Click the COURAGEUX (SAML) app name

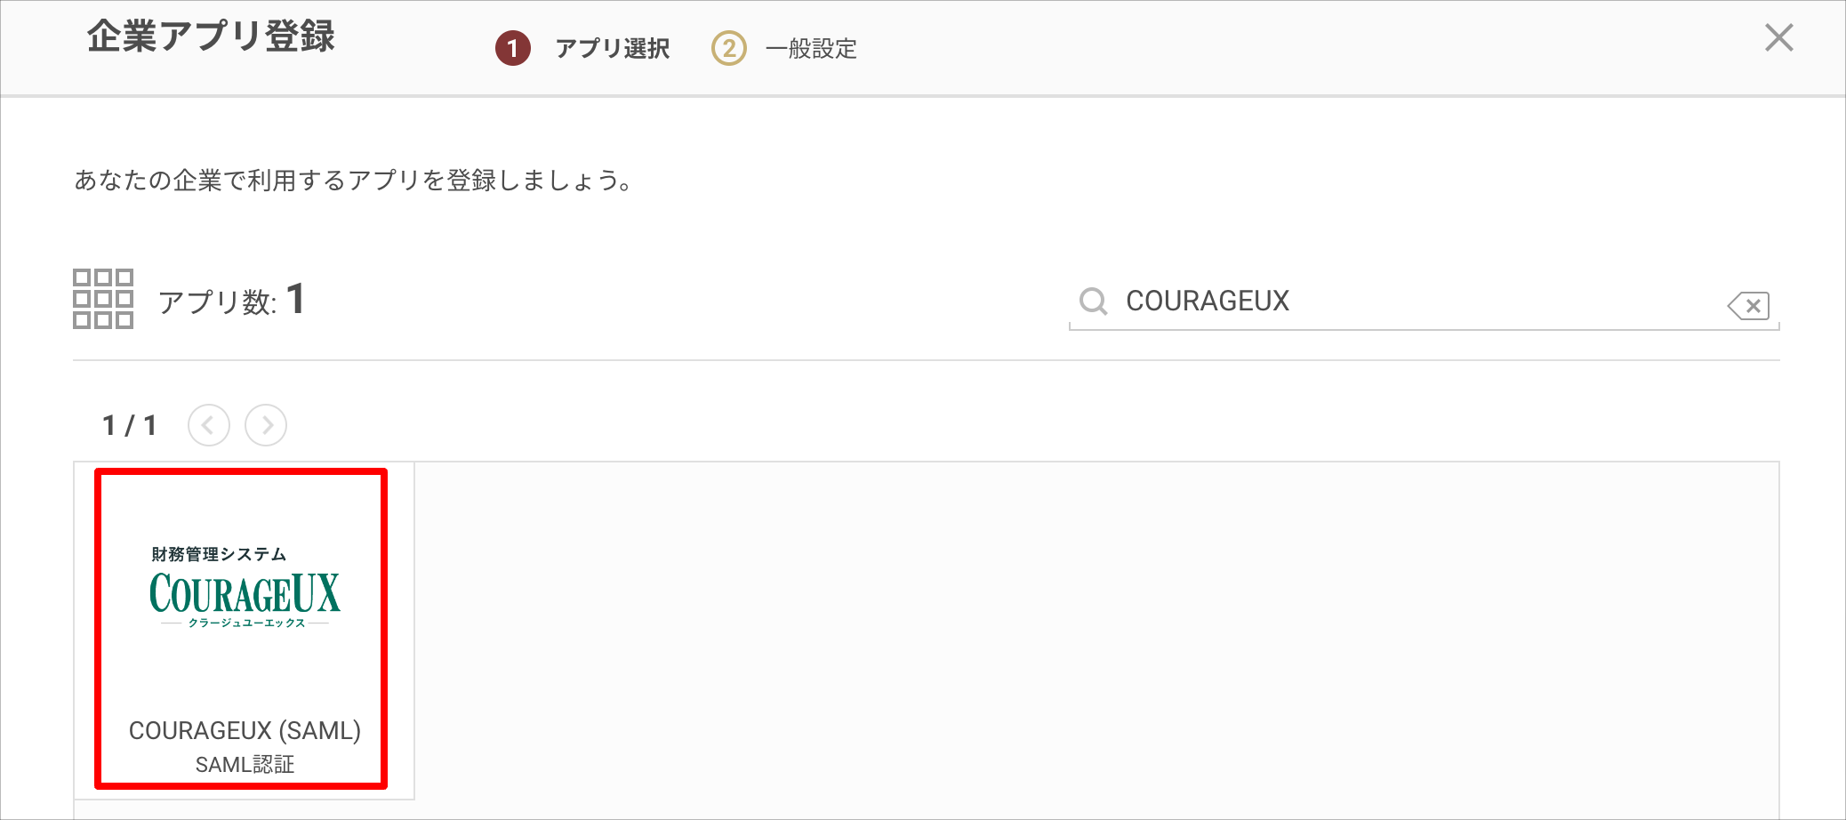pos(245,730)
